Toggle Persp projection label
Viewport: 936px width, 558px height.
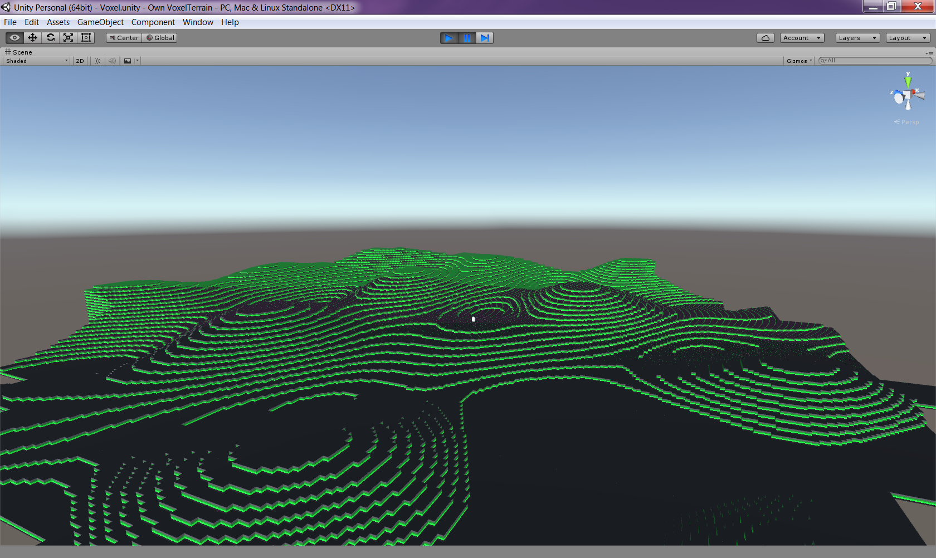click(x=906, y=122)
